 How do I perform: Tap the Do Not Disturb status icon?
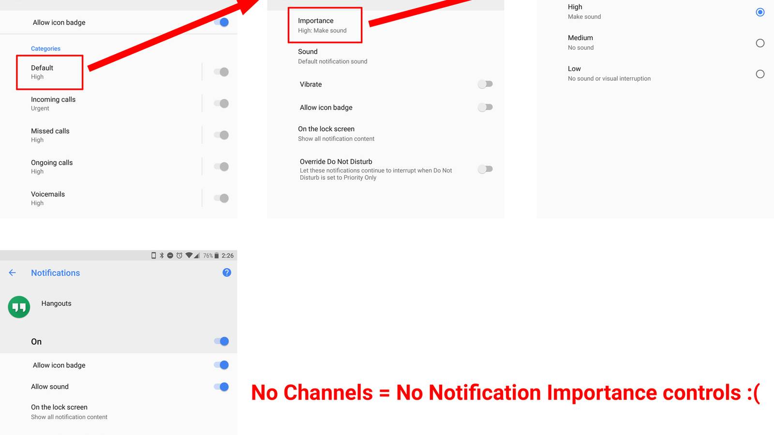point(170,255)
